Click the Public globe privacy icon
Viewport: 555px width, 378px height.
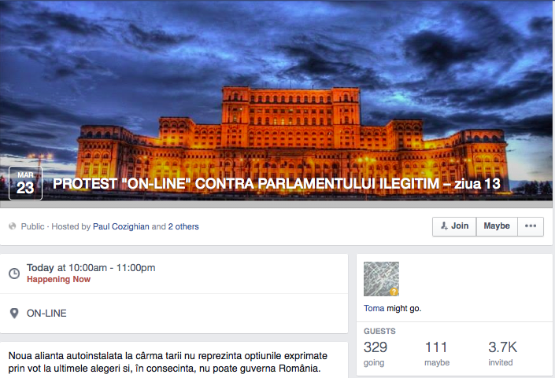pyautogui.click(x=13, y=226)
